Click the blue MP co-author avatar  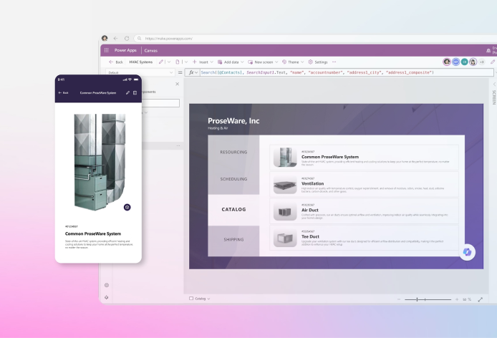click(455, 62)
